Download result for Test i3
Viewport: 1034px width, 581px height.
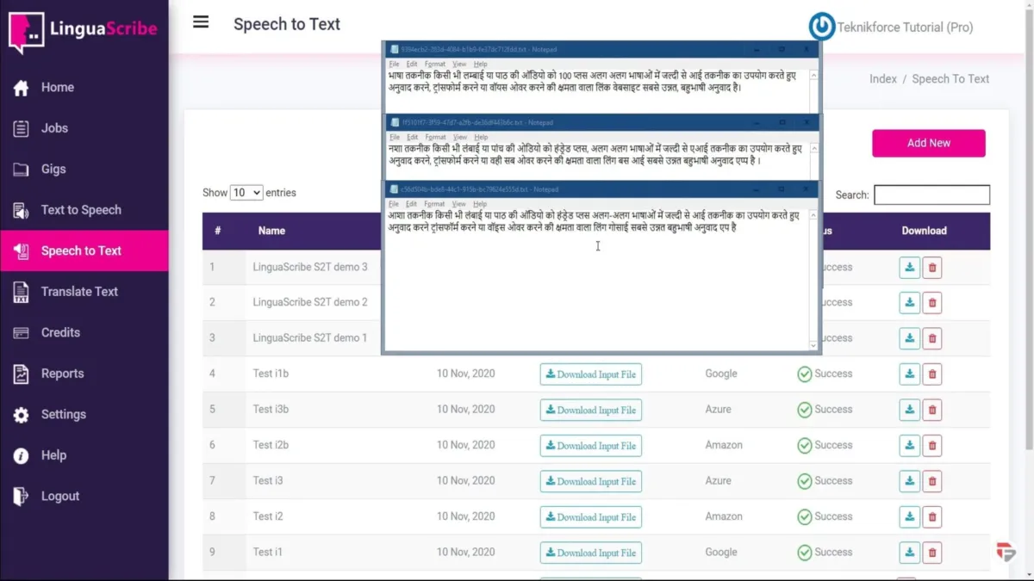(x=909, y=481)
